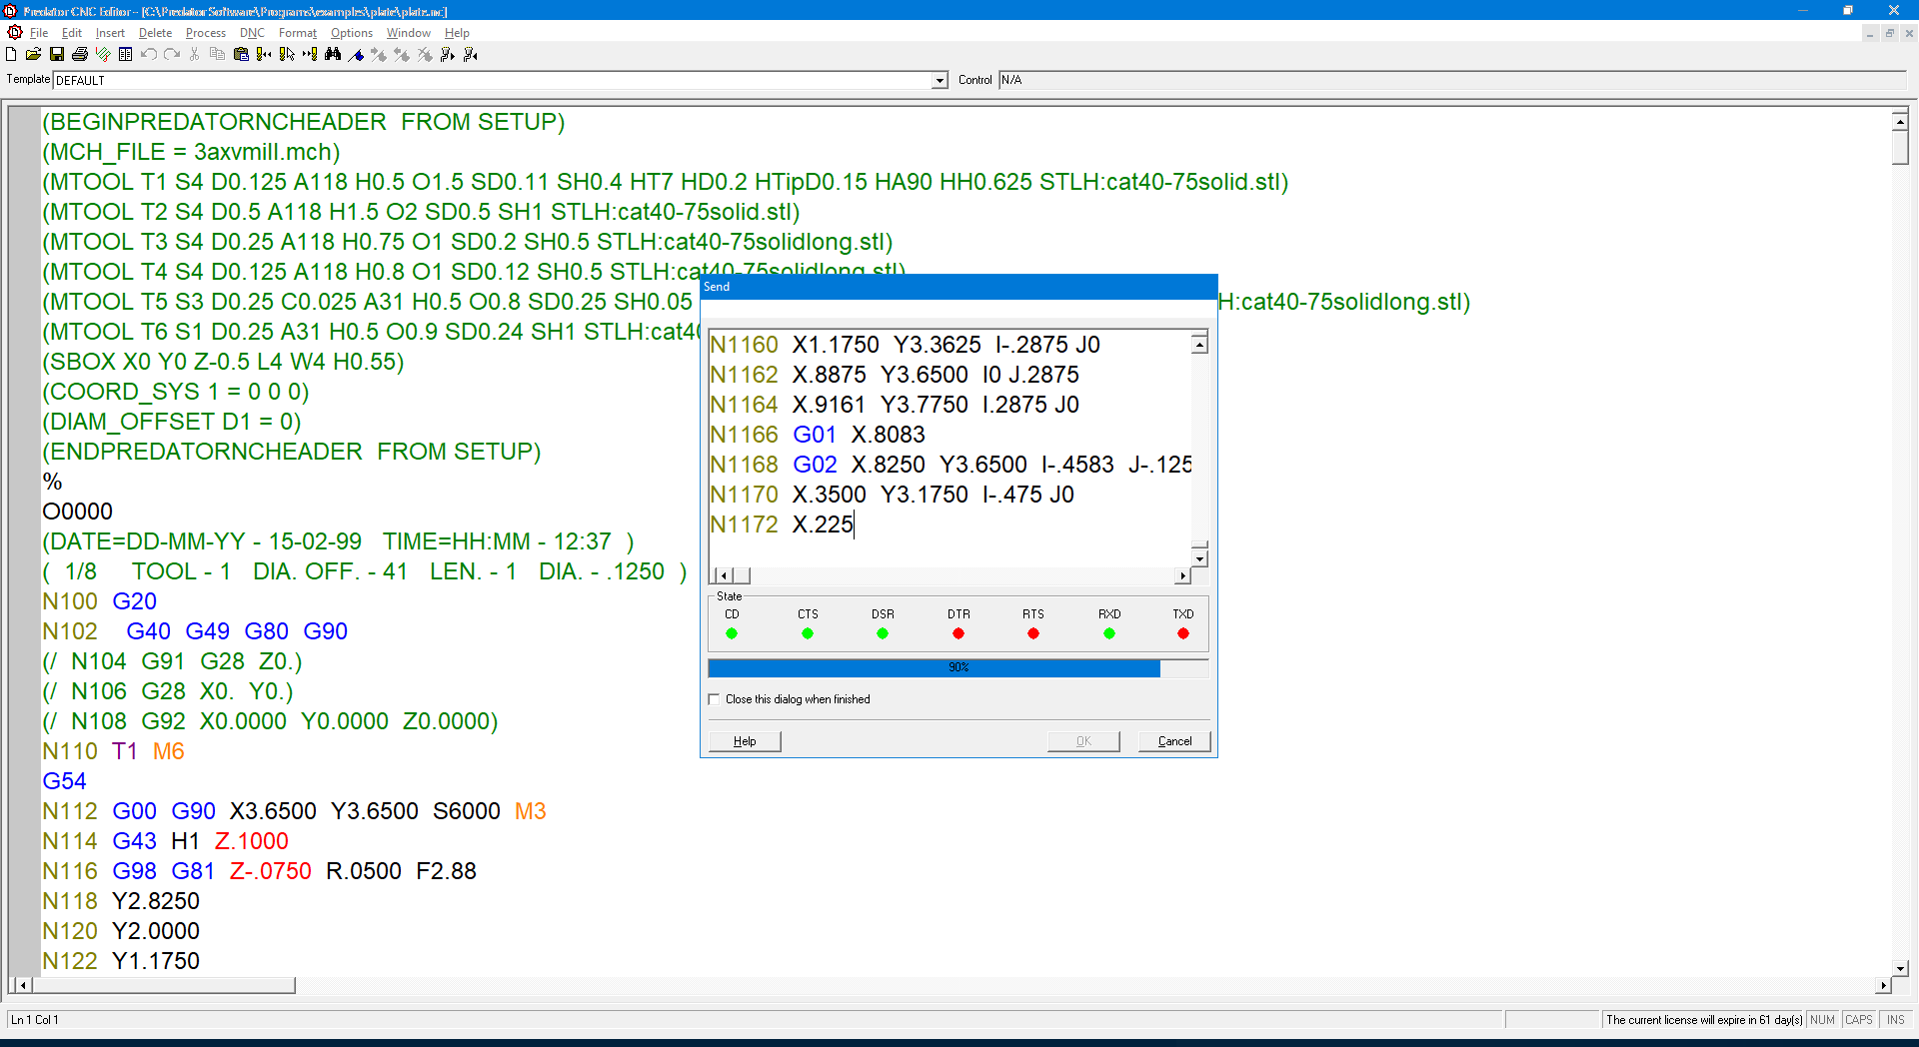Open the file compare view

tap(125, 55)
